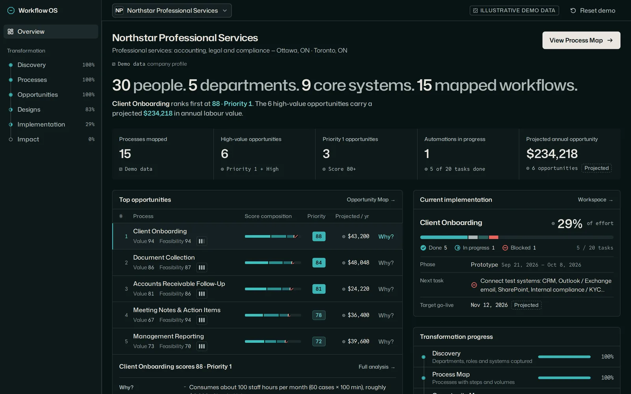This screenshot has width=631, height=394.
Task: Open the Overview grid icon
Action: click(11, 32)
